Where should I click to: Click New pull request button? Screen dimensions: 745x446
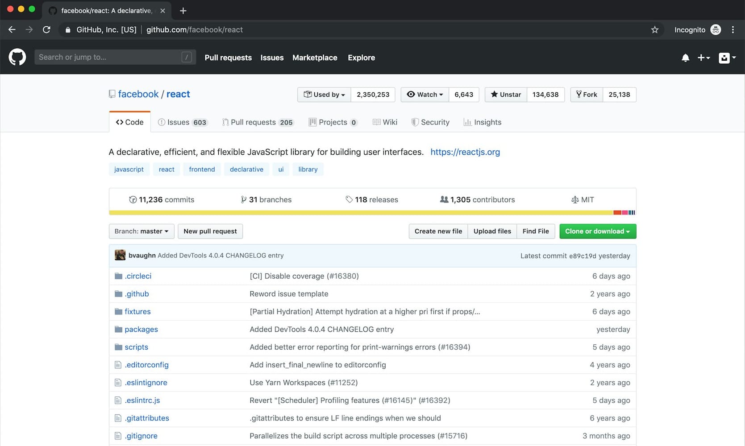(210, 231)
